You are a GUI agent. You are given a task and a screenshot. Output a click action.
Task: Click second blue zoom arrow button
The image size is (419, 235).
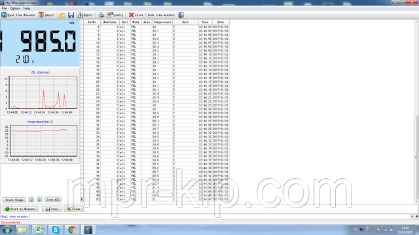[39, 200]
